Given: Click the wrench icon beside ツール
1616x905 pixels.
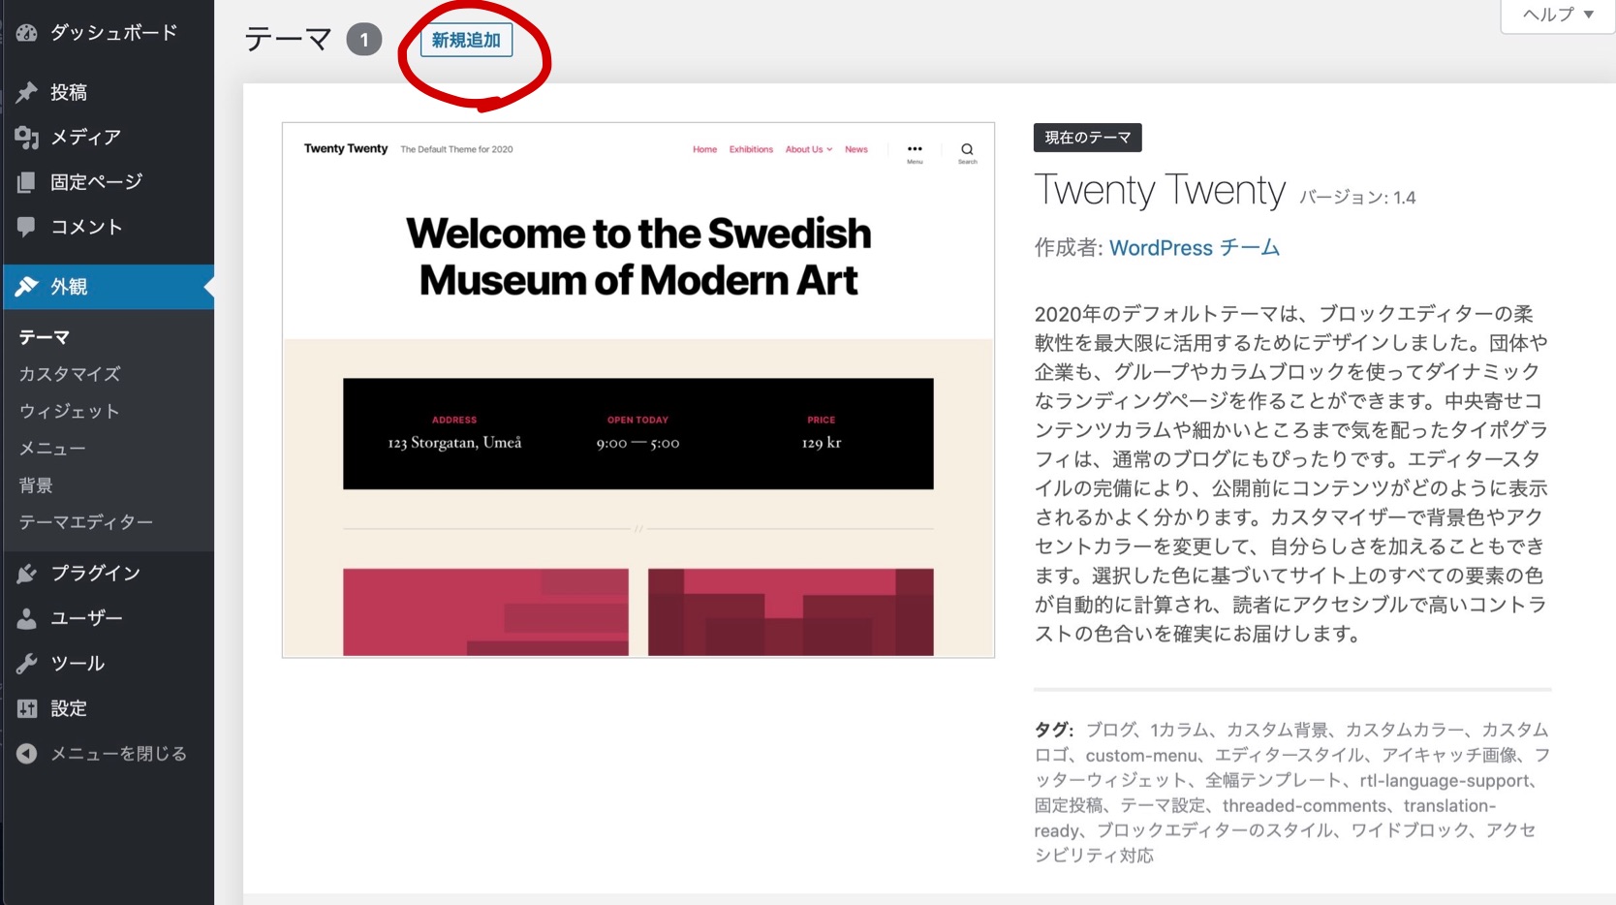Looking at the screenshot, I should click(x=26, y=664).
